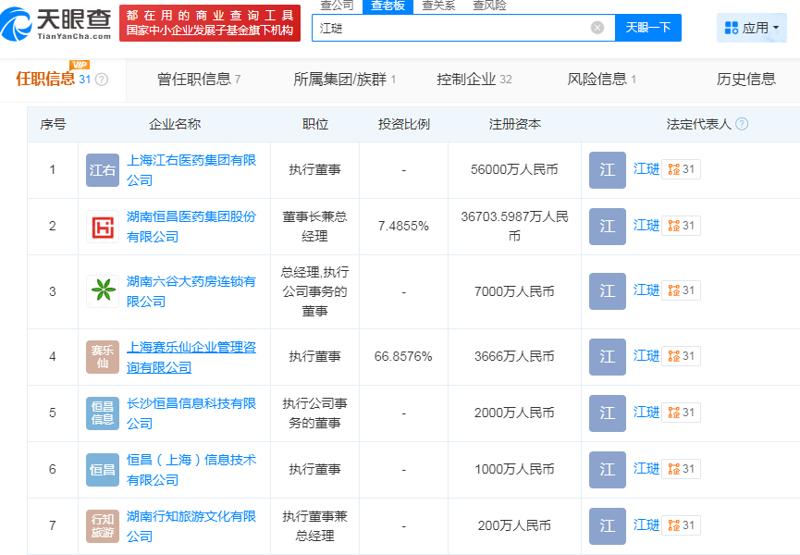Screen dimensions: 800x555
Task: Switch to 曾任职信息 tab
Action: 198,80
